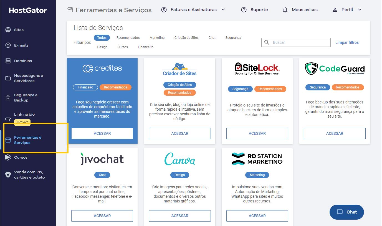The height and width of the screenshot is (226, 382).
Task: Click the Cursos play icon
Action: (x=8, y=158)
